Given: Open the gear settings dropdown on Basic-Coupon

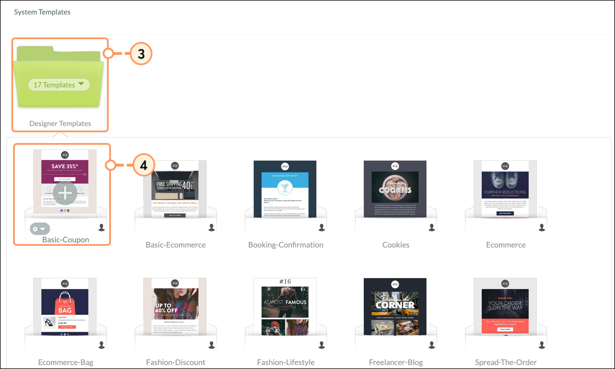Looking at the screenshot, I should [40, 229].
